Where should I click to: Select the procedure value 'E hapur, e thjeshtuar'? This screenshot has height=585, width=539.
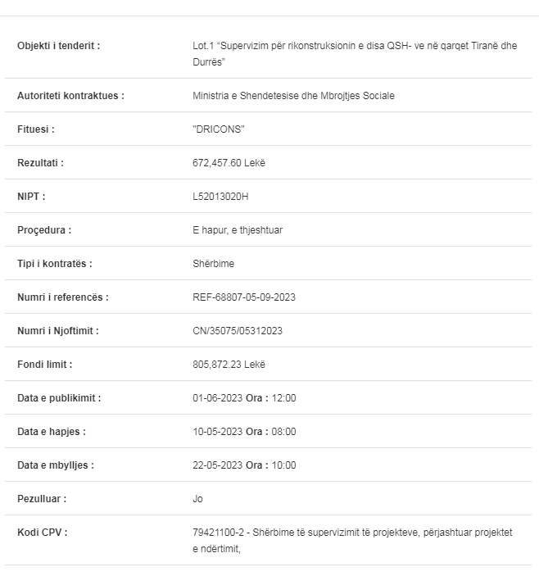click(x=237, y=230)
